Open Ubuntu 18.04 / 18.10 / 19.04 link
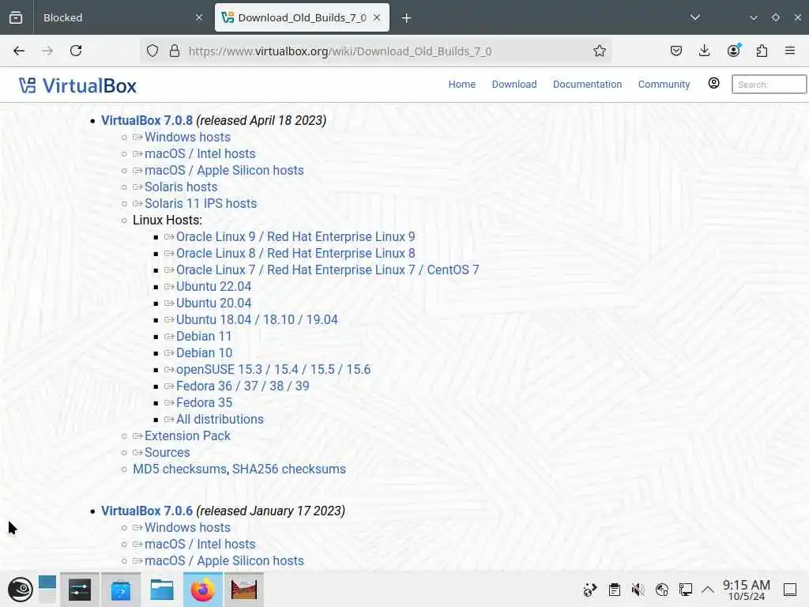Viewport: 809px width, 607px height. click(257, 319)
